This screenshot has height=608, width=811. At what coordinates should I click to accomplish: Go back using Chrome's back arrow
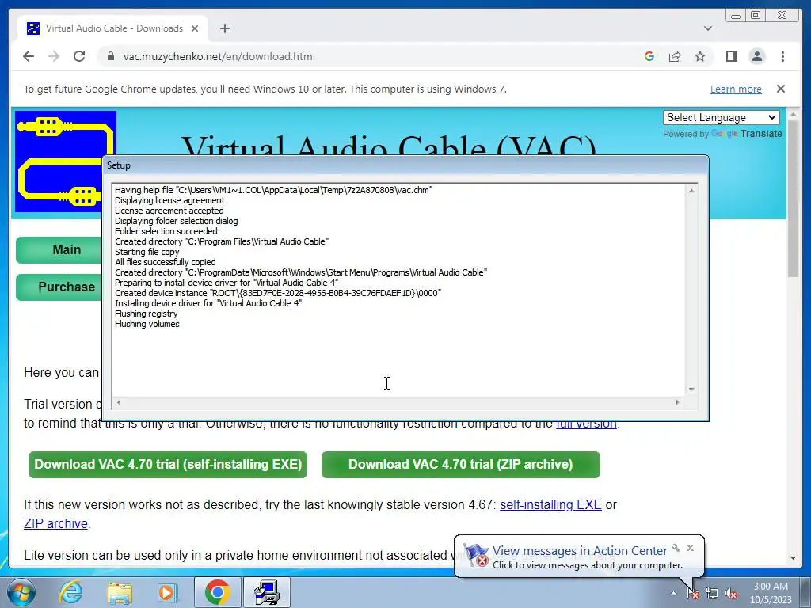click(x=29, y=56)
